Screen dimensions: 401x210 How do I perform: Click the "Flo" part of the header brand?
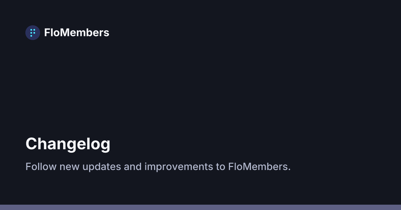(x=52, y=33)
